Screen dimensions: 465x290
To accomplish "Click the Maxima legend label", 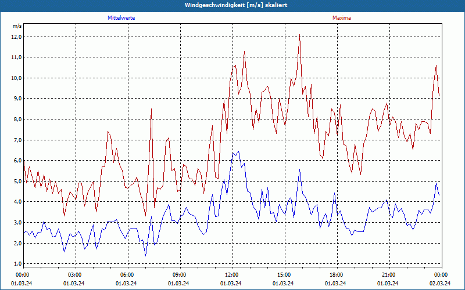I will pos(342,18).
